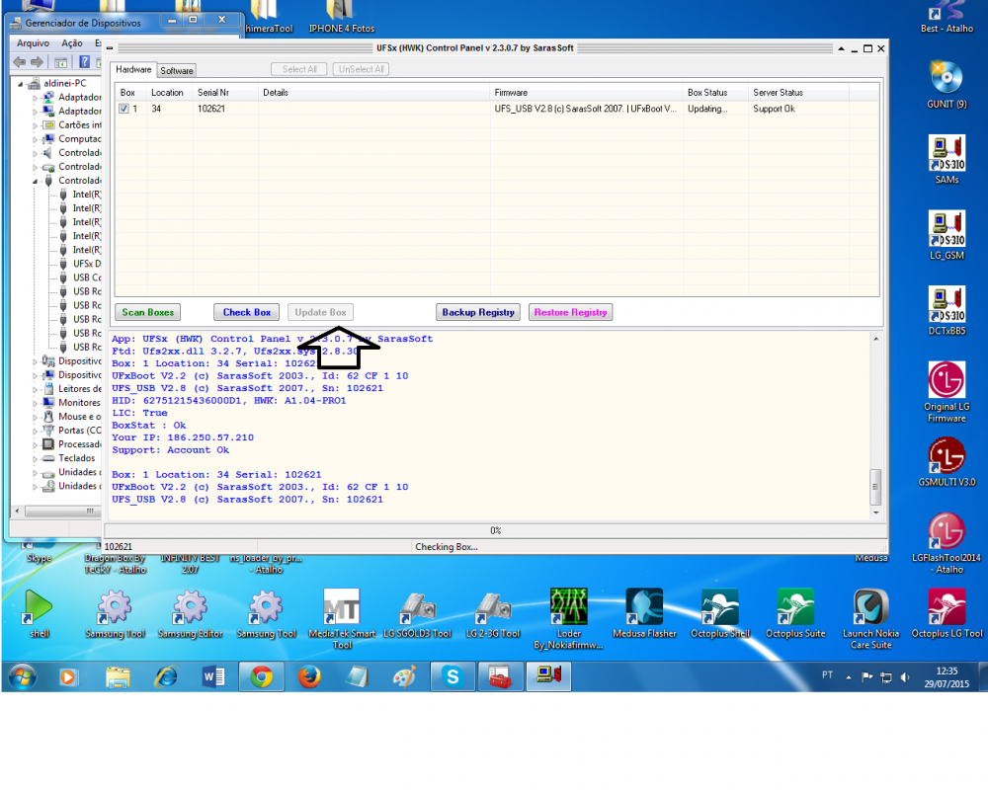Launch the Octoplus Suite icon
Image resolution: width=988 pixels, height=790 pixels.
point(795,606)
